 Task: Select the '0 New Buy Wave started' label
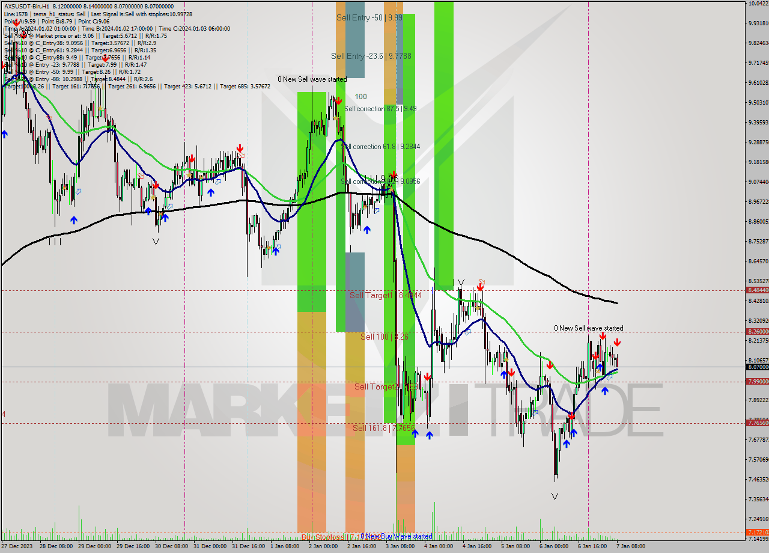click(x=397, y=536)
